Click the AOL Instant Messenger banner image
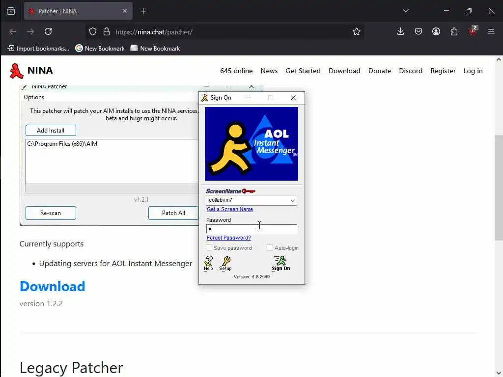The width and height of the screenshot is (503, 377). (x=251, y=144)
